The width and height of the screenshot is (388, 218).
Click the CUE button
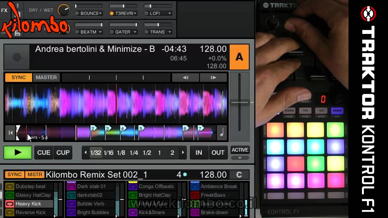(44, 153)
